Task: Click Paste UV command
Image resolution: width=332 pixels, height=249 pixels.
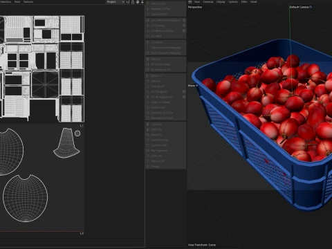Action: coord(165,129)
